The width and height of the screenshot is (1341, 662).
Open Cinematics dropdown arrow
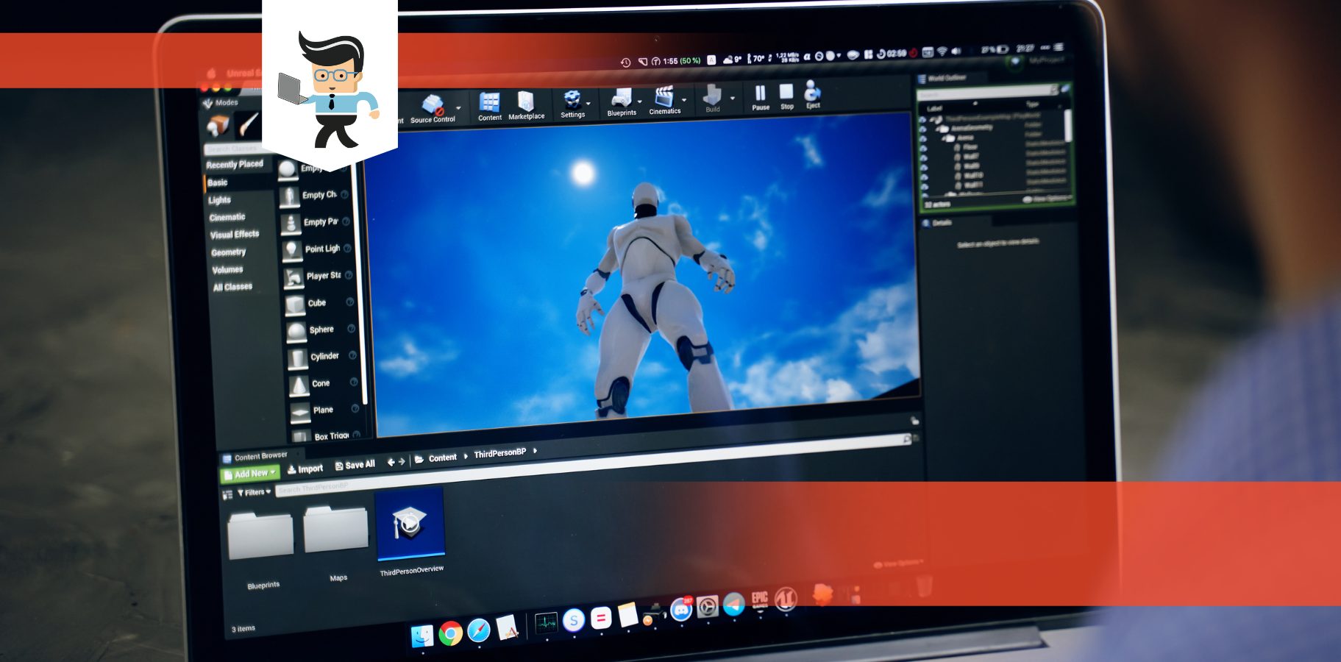point(684,99)
